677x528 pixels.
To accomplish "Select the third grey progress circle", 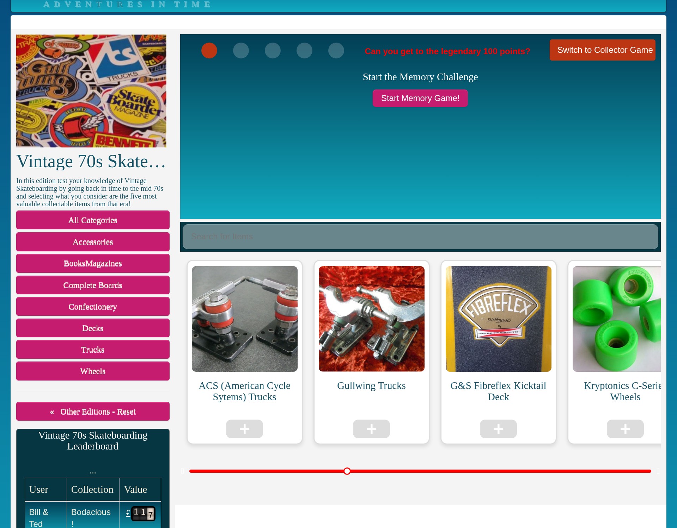I will tap(273, 50).
